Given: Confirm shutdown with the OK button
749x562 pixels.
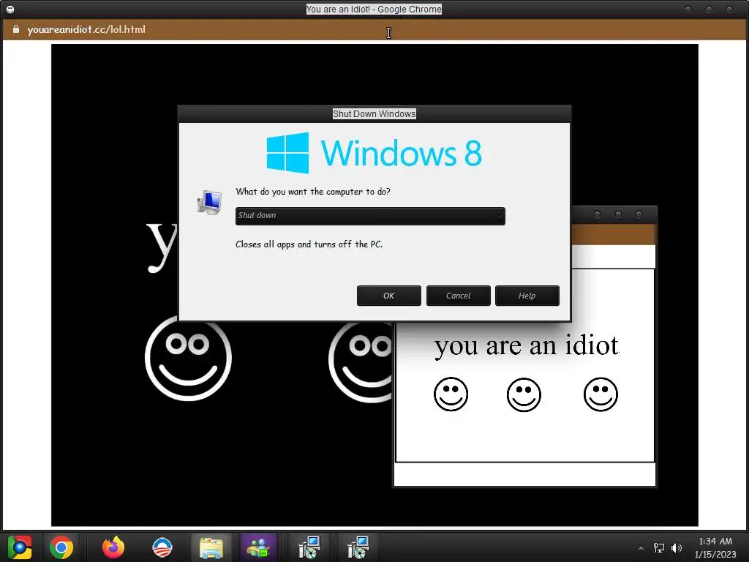Looking at the screenshot, I should [389, 296].
